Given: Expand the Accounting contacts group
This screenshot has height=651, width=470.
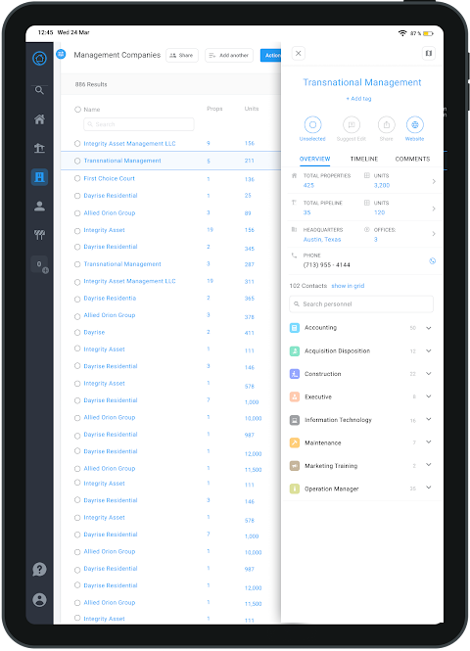Looking at the screenshot, I should pos(429,328).
